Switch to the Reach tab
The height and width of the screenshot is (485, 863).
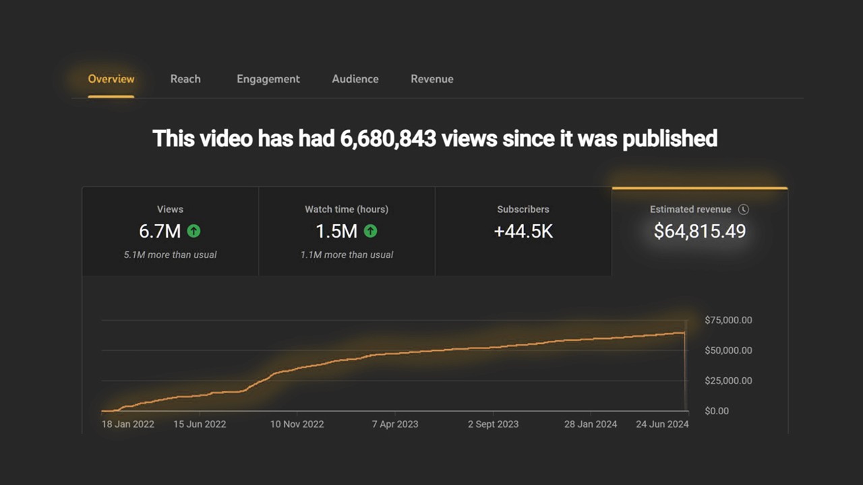(185, 79)
